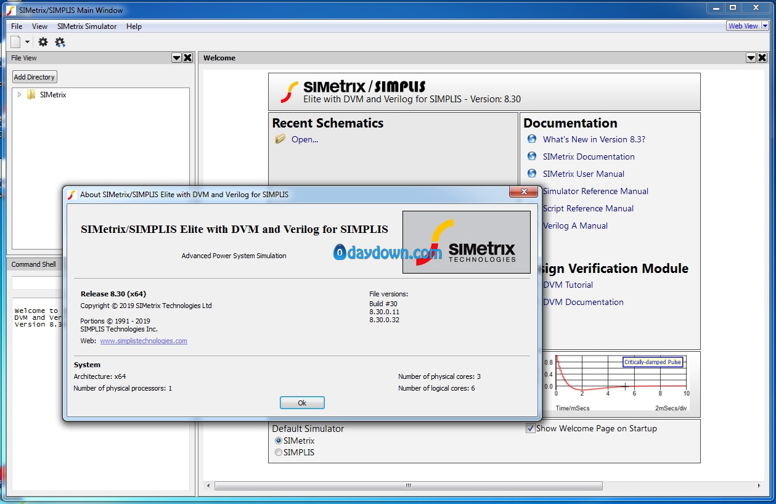This screenshot has width=776, height=504.
Task: Click the Add Directory button
Action: coord(35,77)
